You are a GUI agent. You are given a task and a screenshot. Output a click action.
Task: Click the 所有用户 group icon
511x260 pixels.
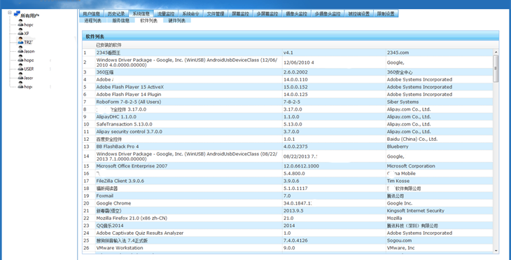click(17, 14)
